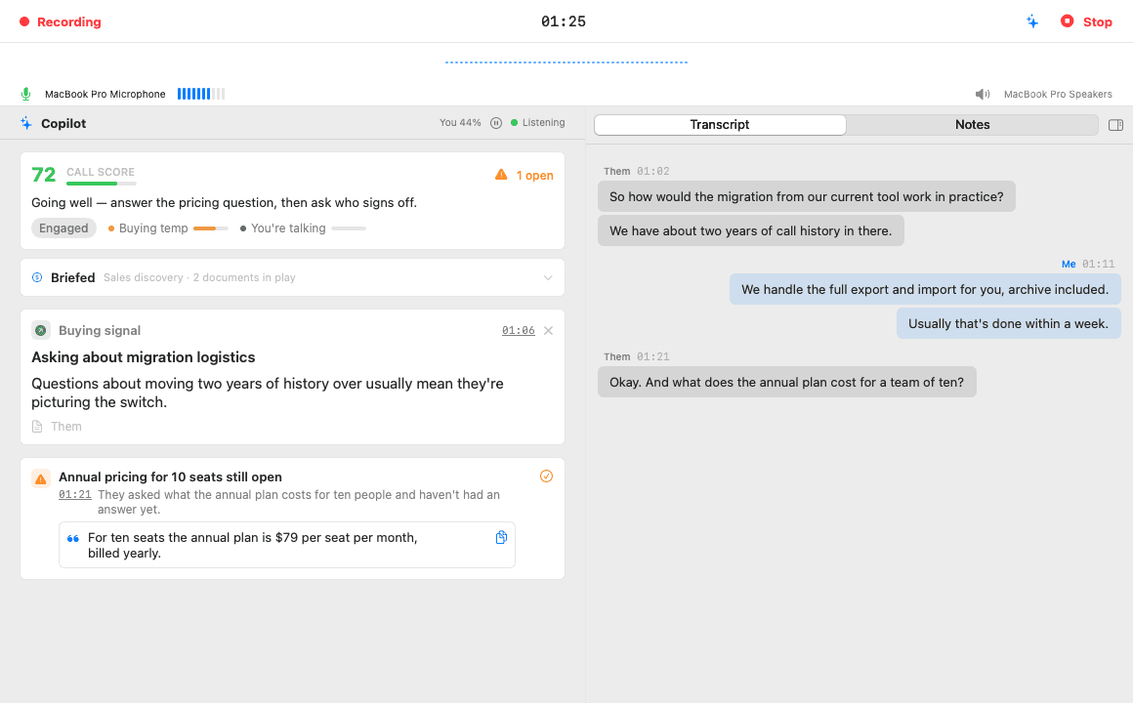The height and width of the screenshot is (703, 1133).
Task: Click the Them source label in Buying signal
Action: (x=65, y=427)
